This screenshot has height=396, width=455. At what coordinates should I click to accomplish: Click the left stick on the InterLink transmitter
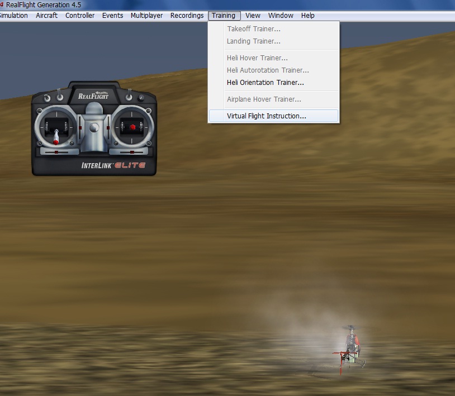coord(56,137)
